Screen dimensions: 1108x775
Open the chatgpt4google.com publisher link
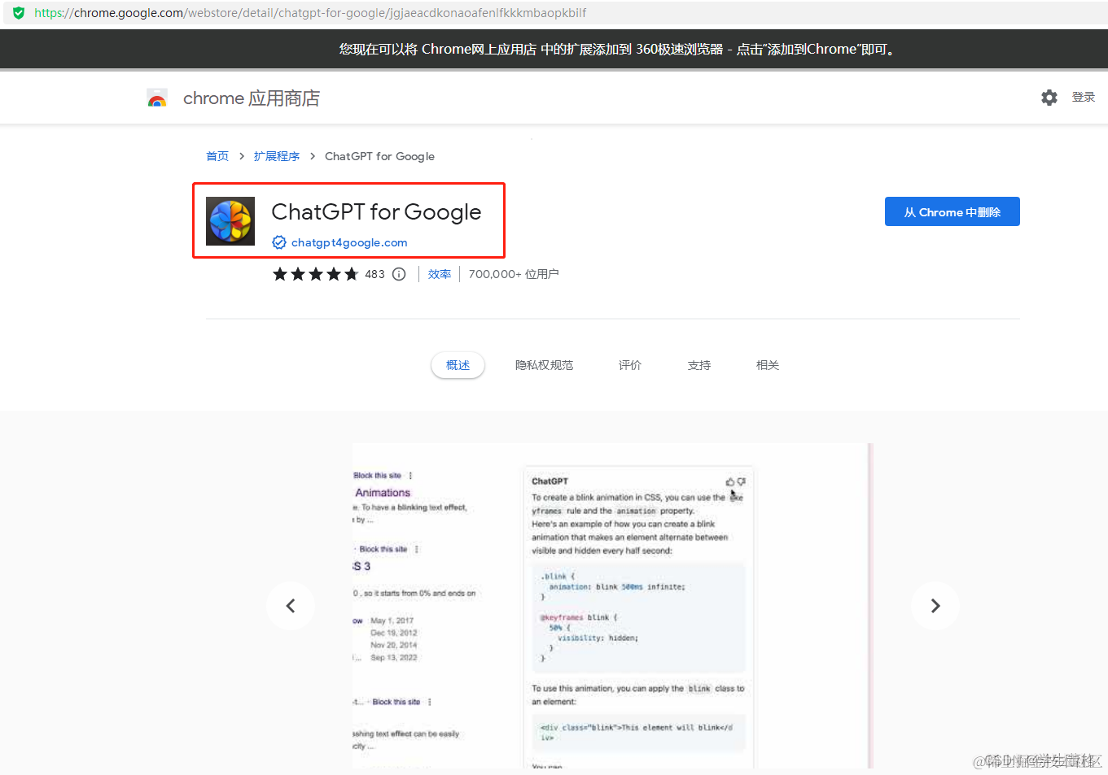tap(349, 242)
